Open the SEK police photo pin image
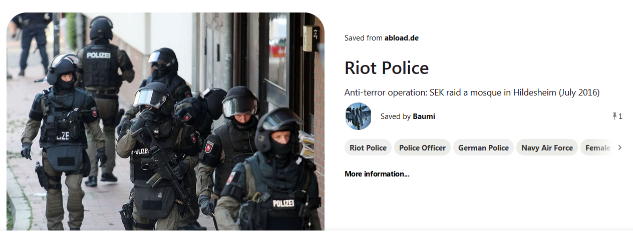 [166, 121]
